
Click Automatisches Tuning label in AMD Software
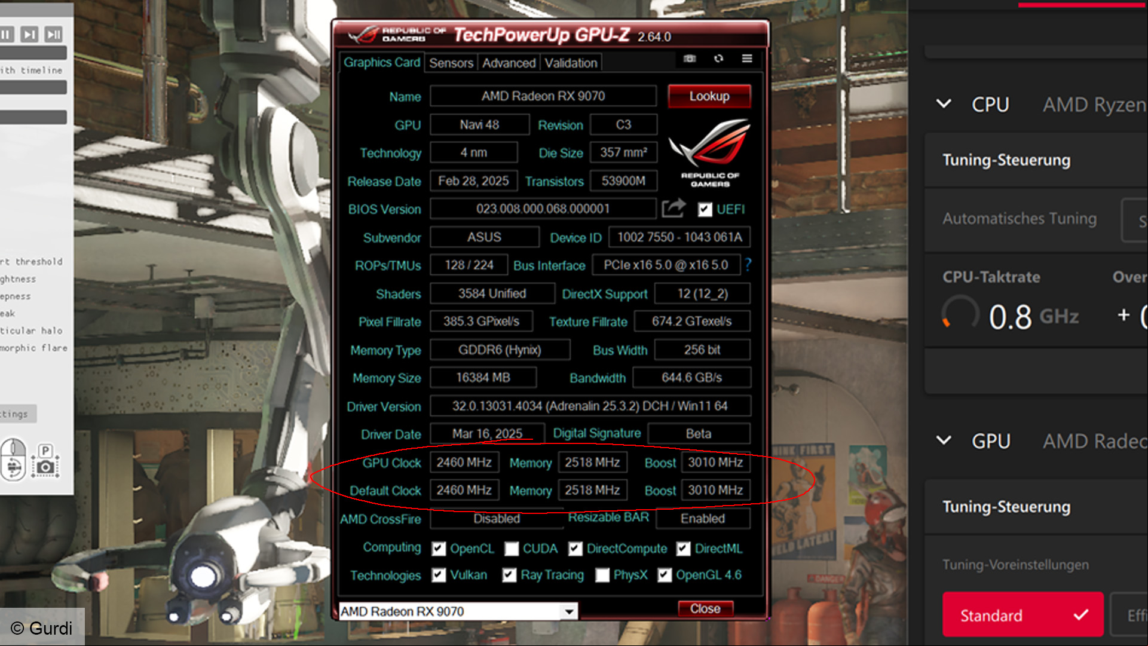(x=1020, y=219)
